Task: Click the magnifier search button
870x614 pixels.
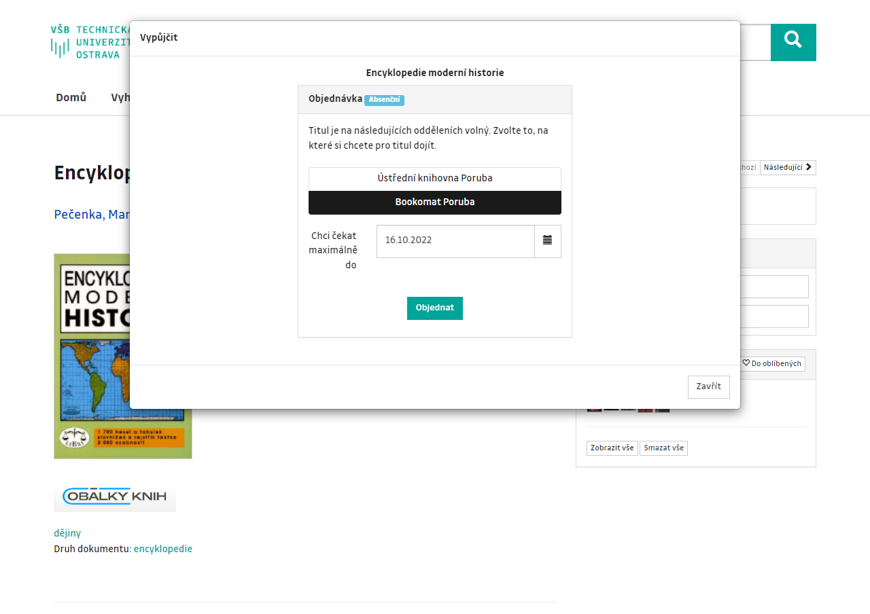Action: coord(793,42)
